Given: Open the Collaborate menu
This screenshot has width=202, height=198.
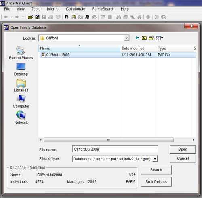Looking at the screenshot, I should pos(76,9).
